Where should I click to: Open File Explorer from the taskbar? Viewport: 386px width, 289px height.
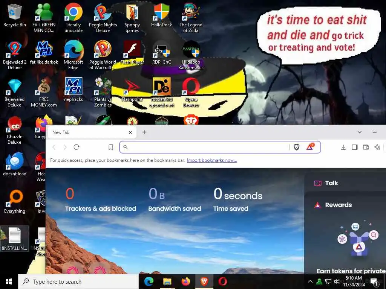(x=167, y=281)
